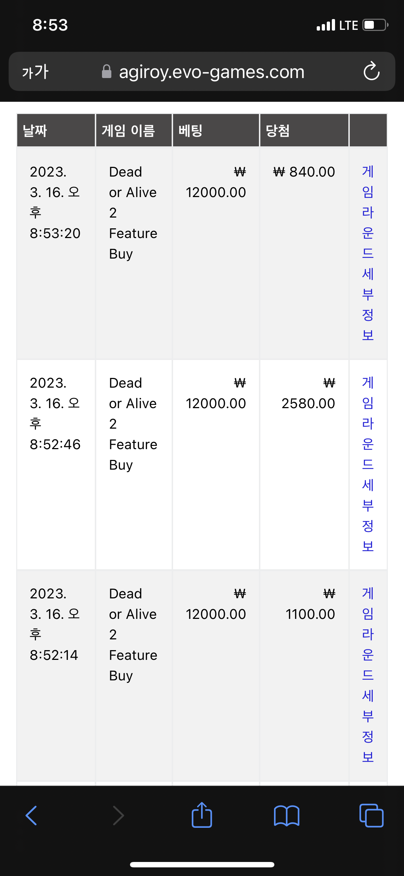Screen dimensions: 404x876
Task: Open game round details for 8:52:46 row
Action: 368,464
